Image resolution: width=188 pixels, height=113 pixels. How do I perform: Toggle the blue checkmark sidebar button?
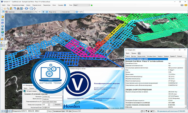click(x=2, y=46)
